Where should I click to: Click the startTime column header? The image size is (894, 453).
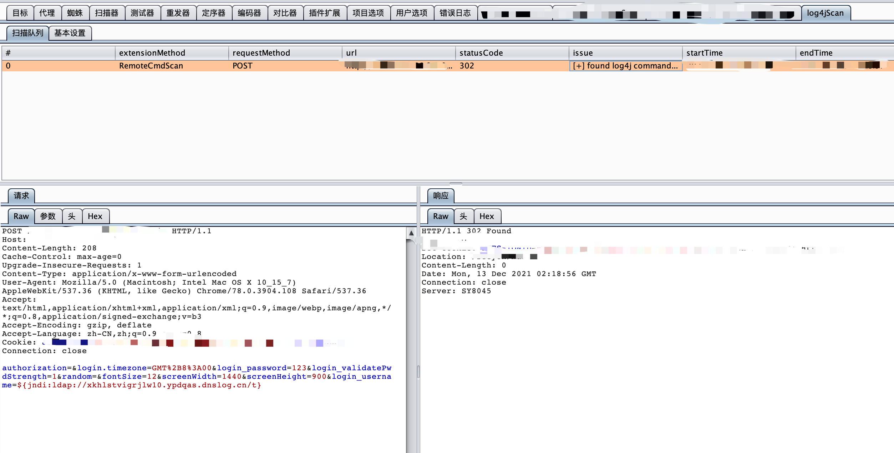click(704, 53)
